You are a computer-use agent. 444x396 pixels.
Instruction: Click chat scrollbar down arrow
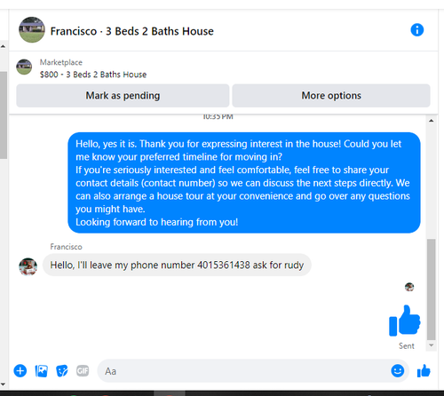tap(432, 345)
